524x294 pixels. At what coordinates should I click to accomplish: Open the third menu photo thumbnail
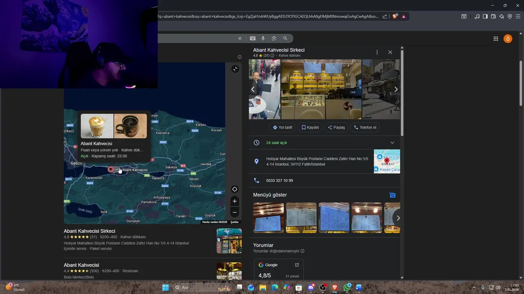tap(334, 218)
